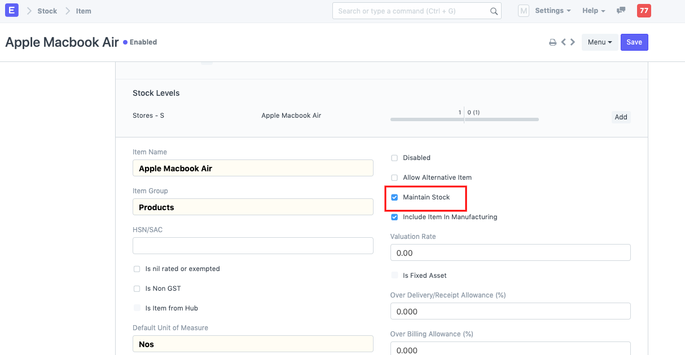Open the red 77 notifications badge
This screenshot has width=685, height=355.
coord(644,11)
